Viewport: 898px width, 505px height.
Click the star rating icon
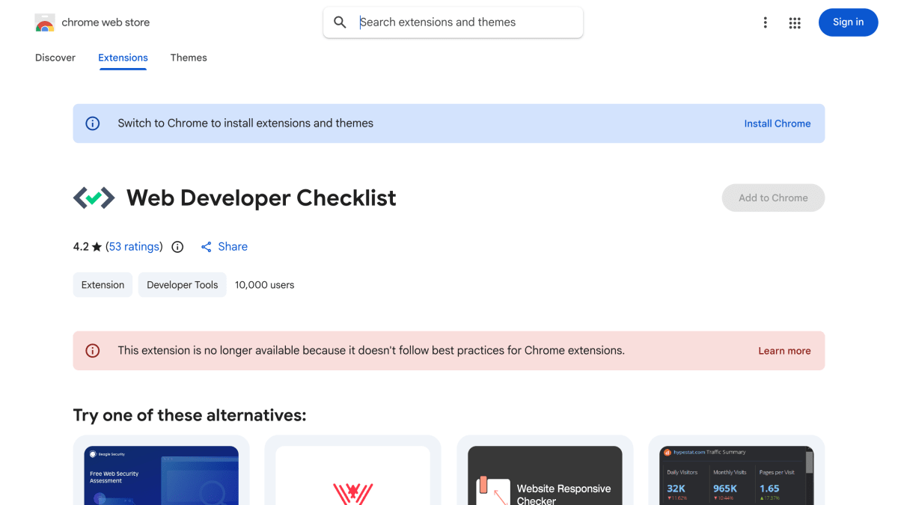[97, 247]
